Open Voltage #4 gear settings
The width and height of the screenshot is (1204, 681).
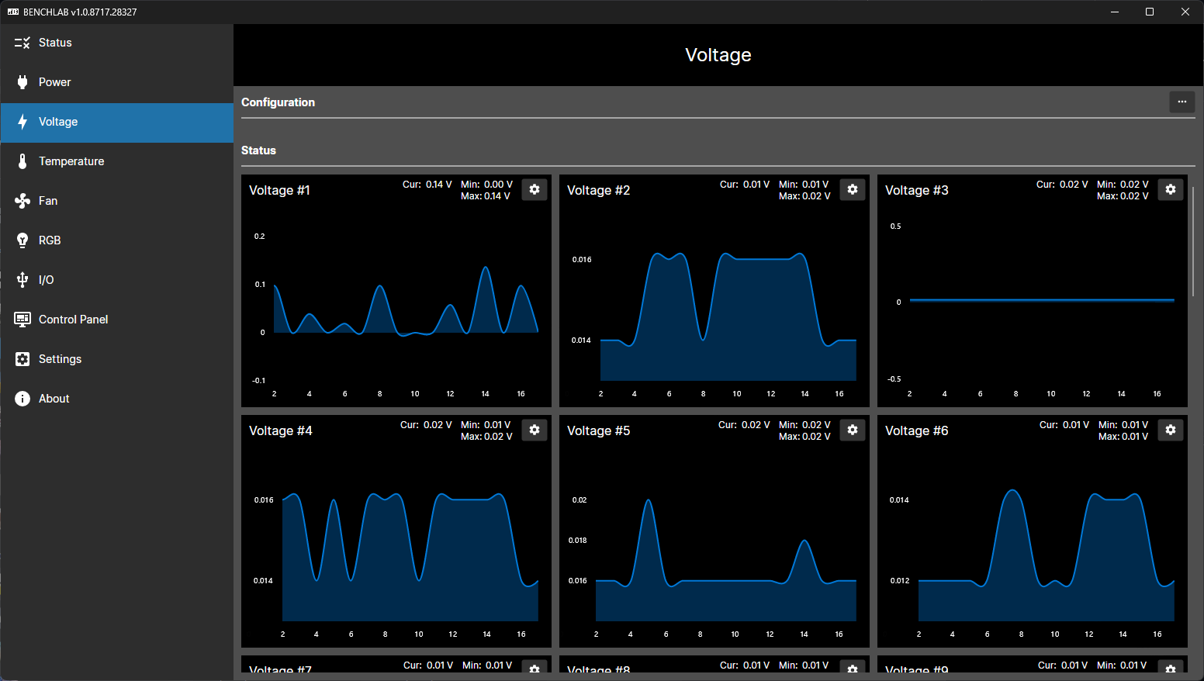tap(535, 430)
